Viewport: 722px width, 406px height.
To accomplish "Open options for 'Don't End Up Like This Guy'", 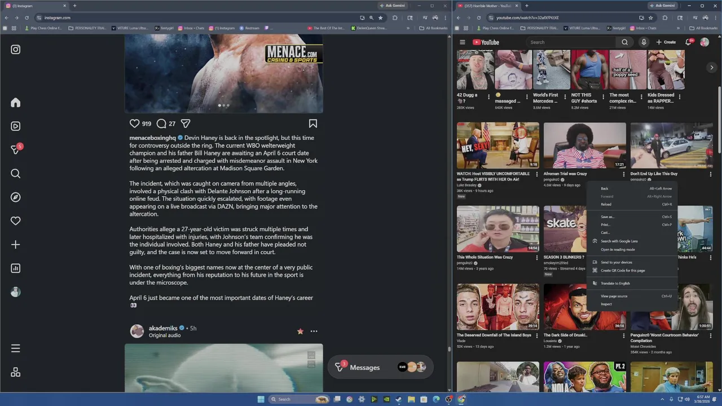I will click(710, 175).
